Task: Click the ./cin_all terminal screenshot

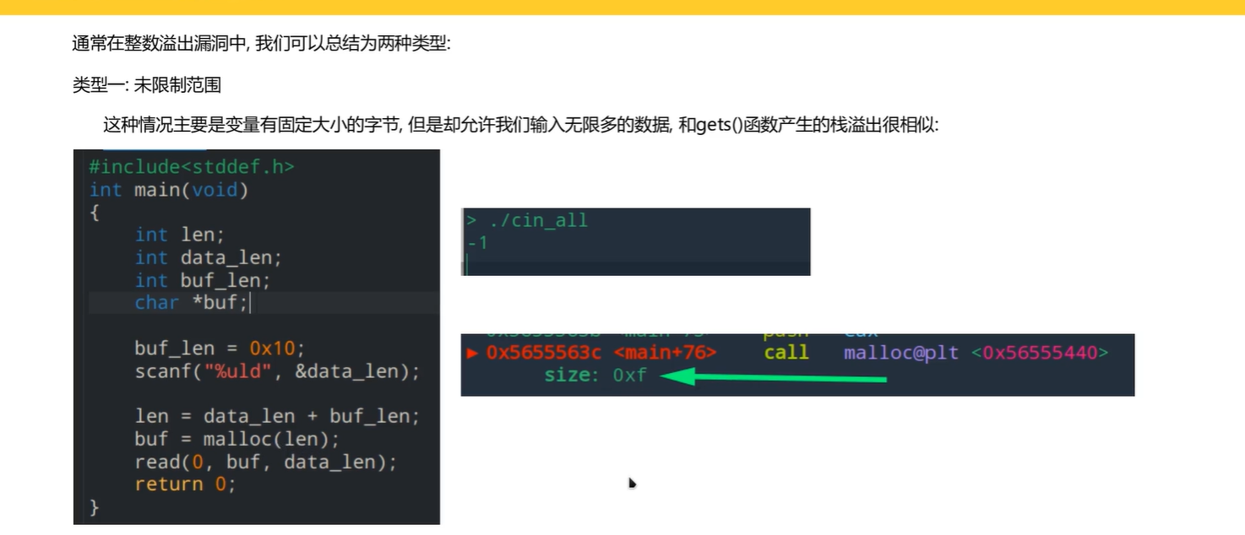Action: [635, 241]
